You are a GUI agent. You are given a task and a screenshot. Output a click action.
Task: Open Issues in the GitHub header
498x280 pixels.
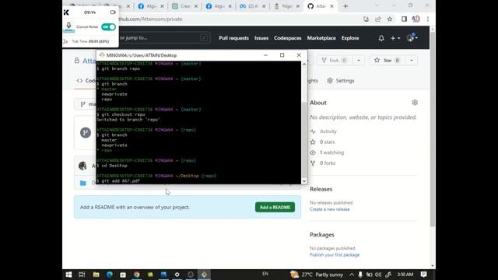[261, 38]
